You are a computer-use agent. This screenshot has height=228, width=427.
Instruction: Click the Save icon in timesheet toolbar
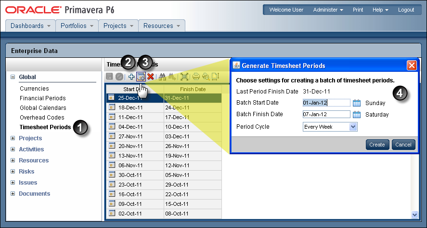tap(109, 77)
